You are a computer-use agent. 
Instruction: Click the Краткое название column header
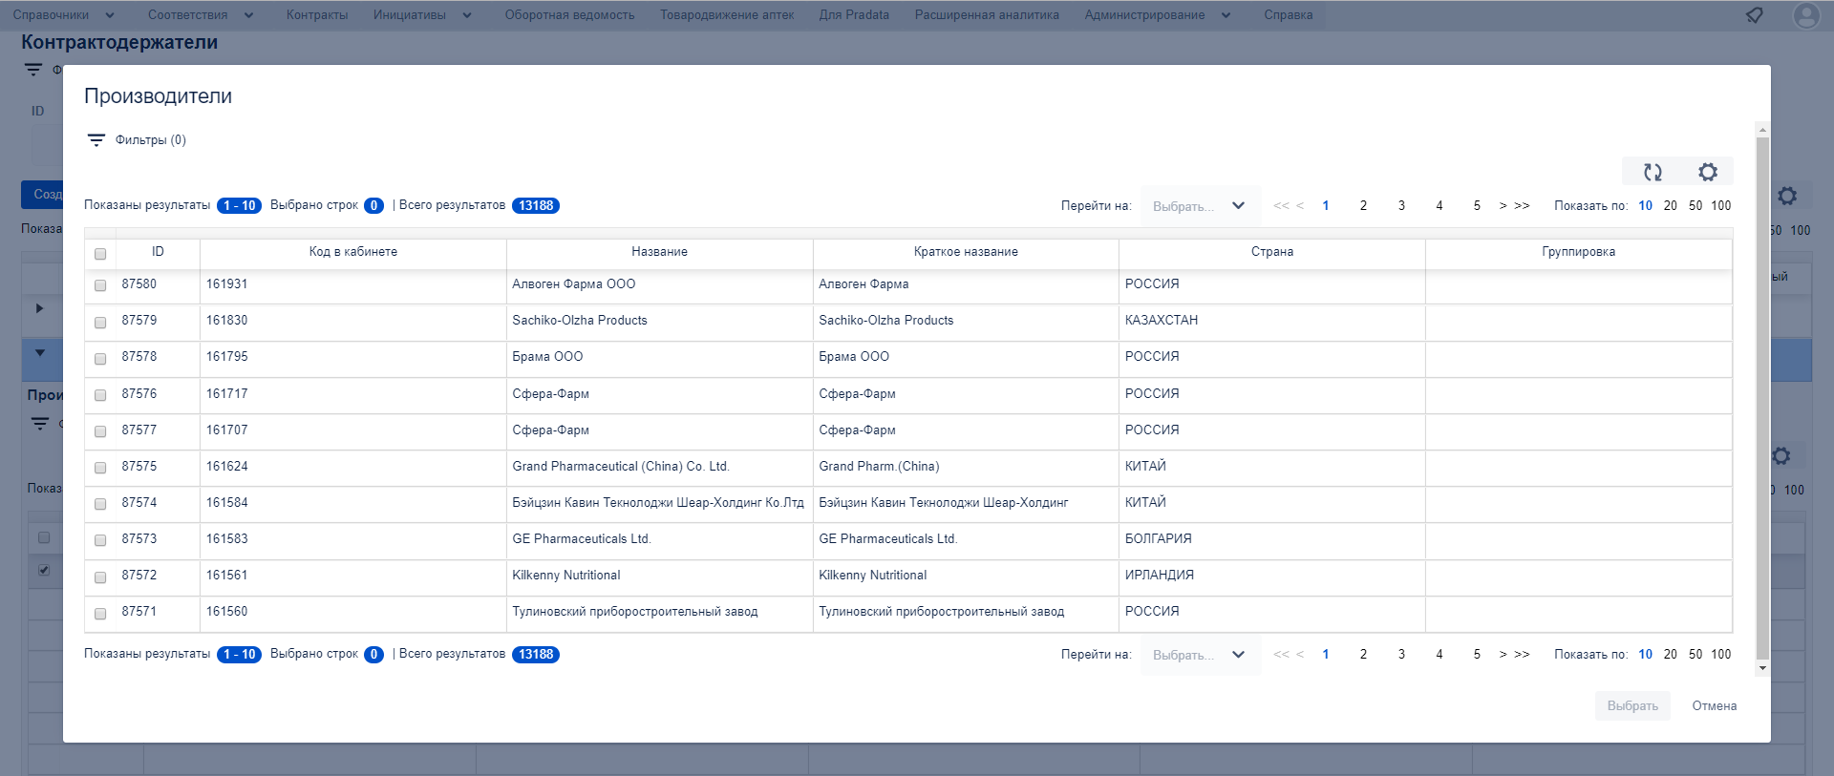pyautogui.click(x=966, y=252)
